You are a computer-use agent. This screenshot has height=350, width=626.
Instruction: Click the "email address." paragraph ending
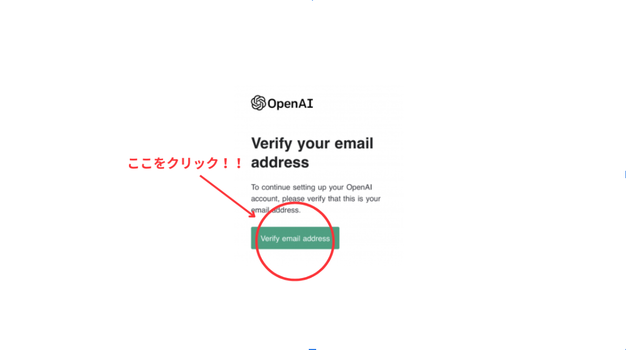(276, 210)
